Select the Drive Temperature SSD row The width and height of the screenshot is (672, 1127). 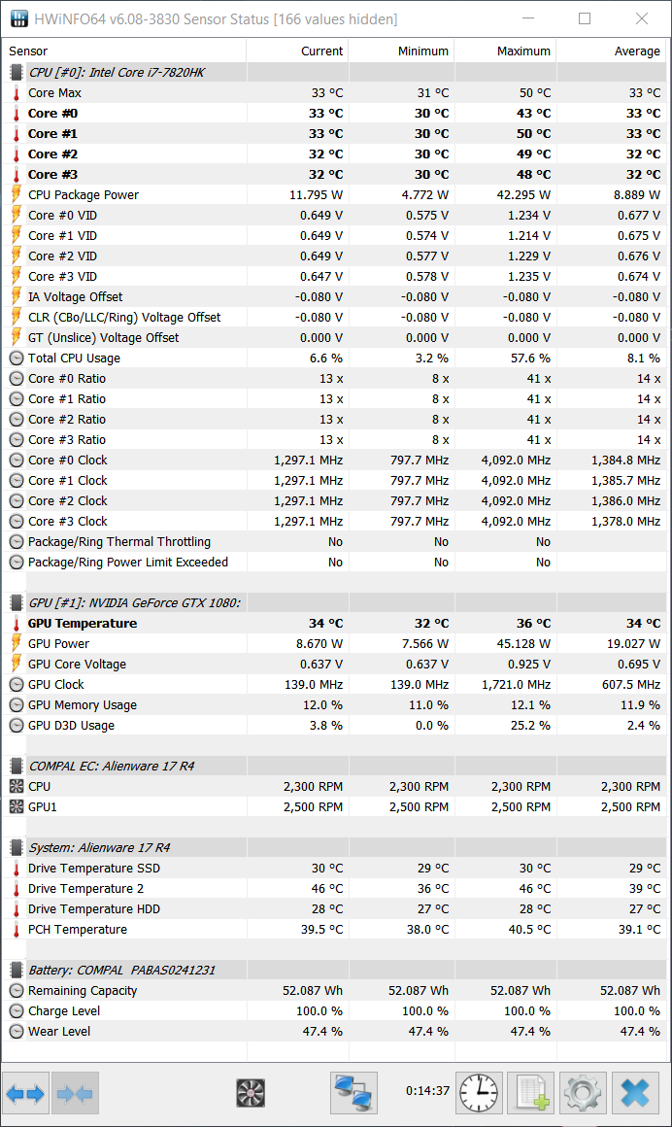coord(93,869)
